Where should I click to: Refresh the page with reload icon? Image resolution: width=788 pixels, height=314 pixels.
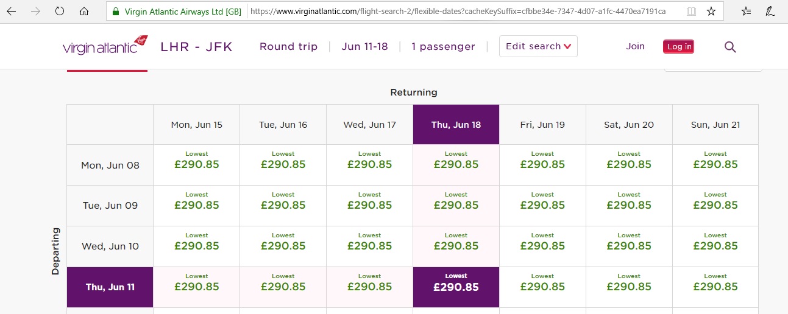click(60, 11)
